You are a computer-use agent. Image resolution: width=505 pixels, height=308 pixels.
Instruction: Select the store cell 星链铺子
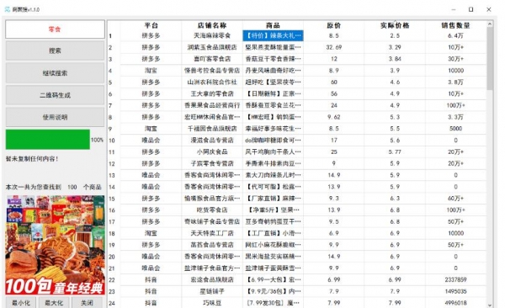pos(212,291)
